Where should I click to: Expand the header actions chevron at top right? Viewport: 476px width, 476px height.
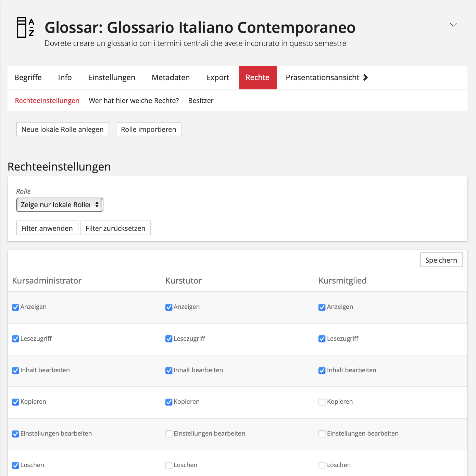(x=453, y=25)
